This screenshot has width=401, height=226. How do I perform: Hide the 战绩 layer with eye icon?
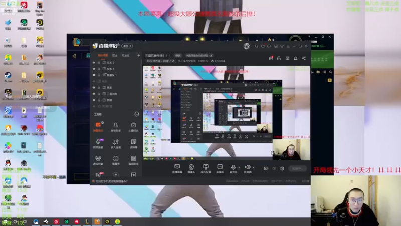pos(94,100)
